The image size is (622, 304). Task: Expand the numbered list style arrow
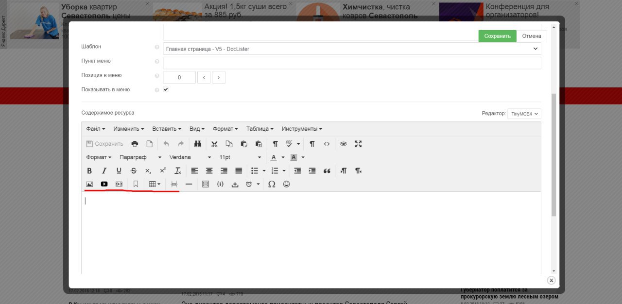[284, 170]
